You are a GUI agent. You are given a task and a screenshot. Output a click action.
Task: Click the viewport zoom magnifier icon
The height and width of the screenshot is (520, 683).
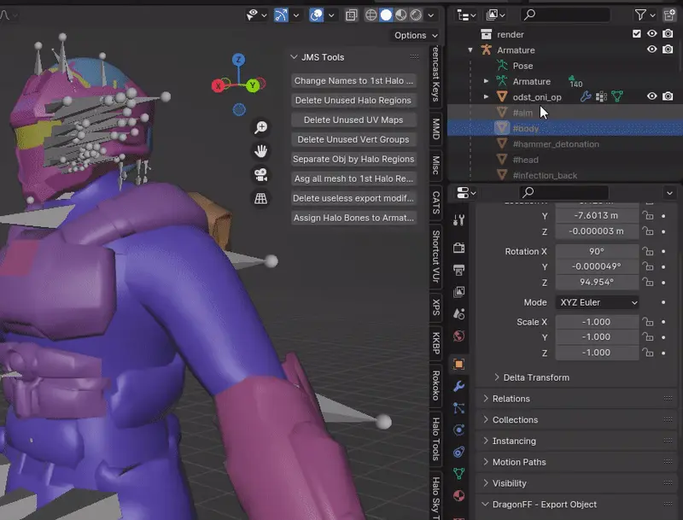tap(261, 127)
